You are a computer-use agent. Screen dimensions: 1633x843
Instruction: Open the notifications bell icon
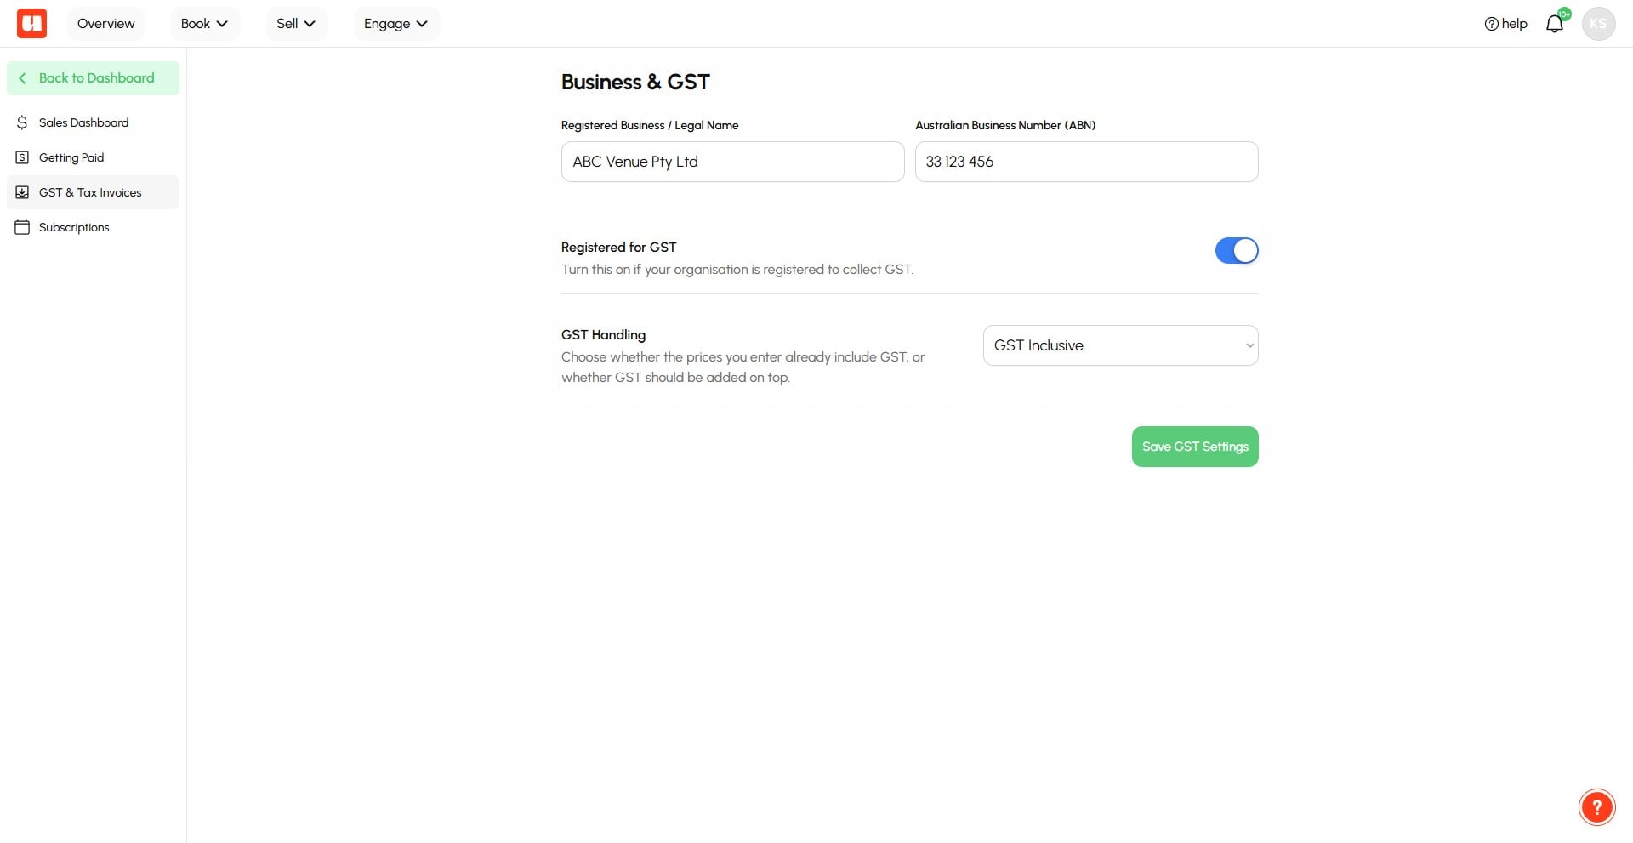pos(1555,24)
